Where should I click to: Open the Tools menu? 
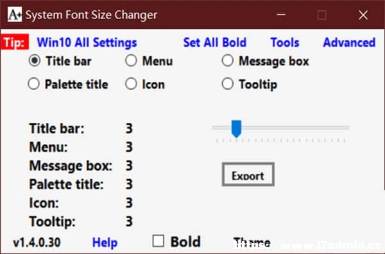(x=285, y=43)
